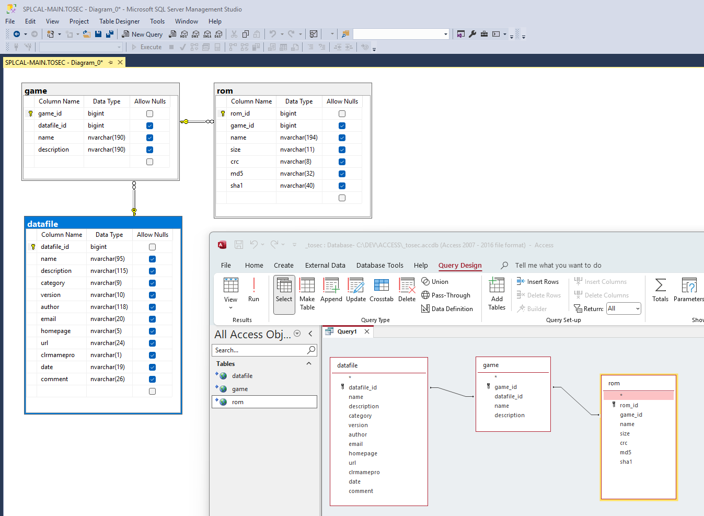Screen dimensions: 704x516
Task: Toggle Allow Nulls for game datafile_id
Action: (149, 125)
